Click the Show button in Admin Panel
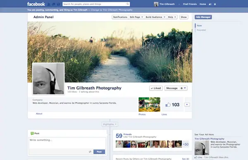248x160 pixels. 184,17
